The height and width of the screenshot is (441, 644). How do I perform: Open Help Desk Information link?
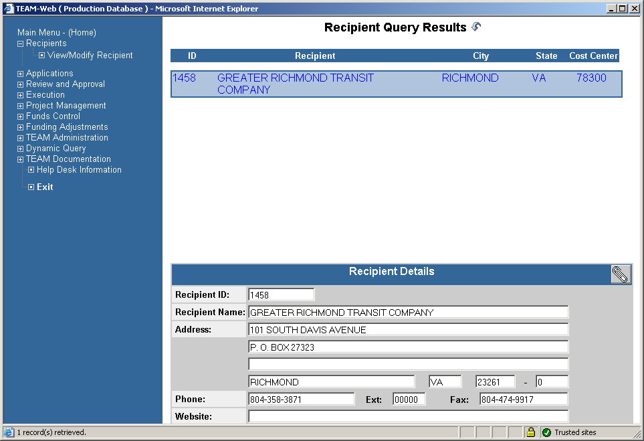pyautogui.click(x=79, y=170)
